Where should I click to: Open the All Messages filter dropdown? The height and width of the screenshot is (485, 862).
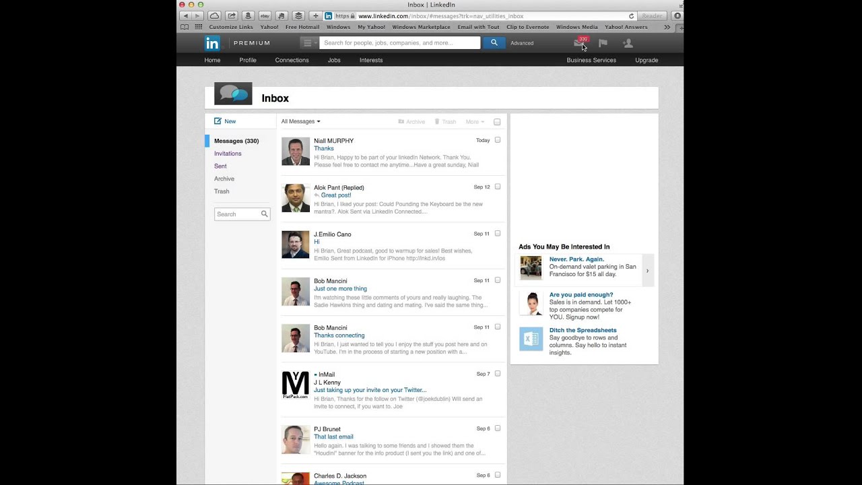coord(300,122)
